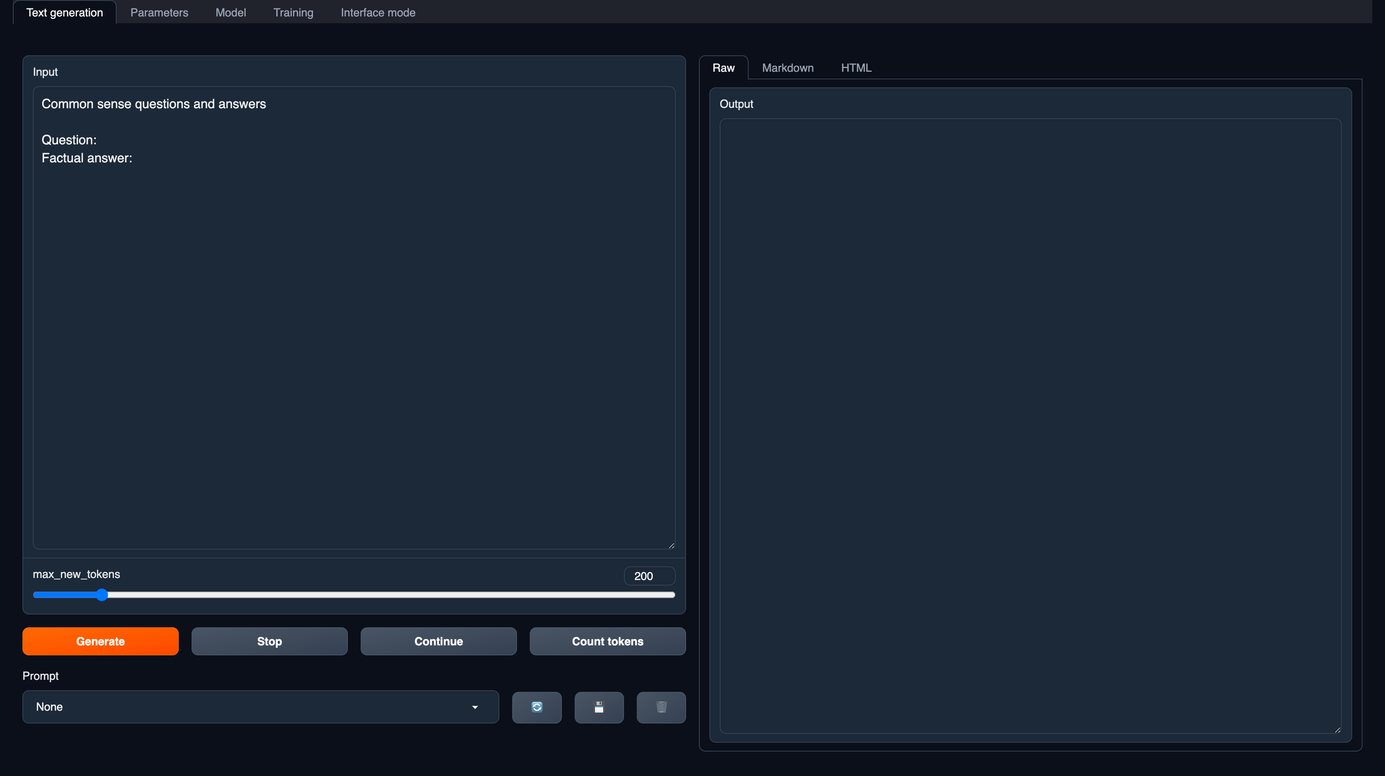Open the Interface mode tab
This screenshot has width=1385, height=776.
(378, 12)
